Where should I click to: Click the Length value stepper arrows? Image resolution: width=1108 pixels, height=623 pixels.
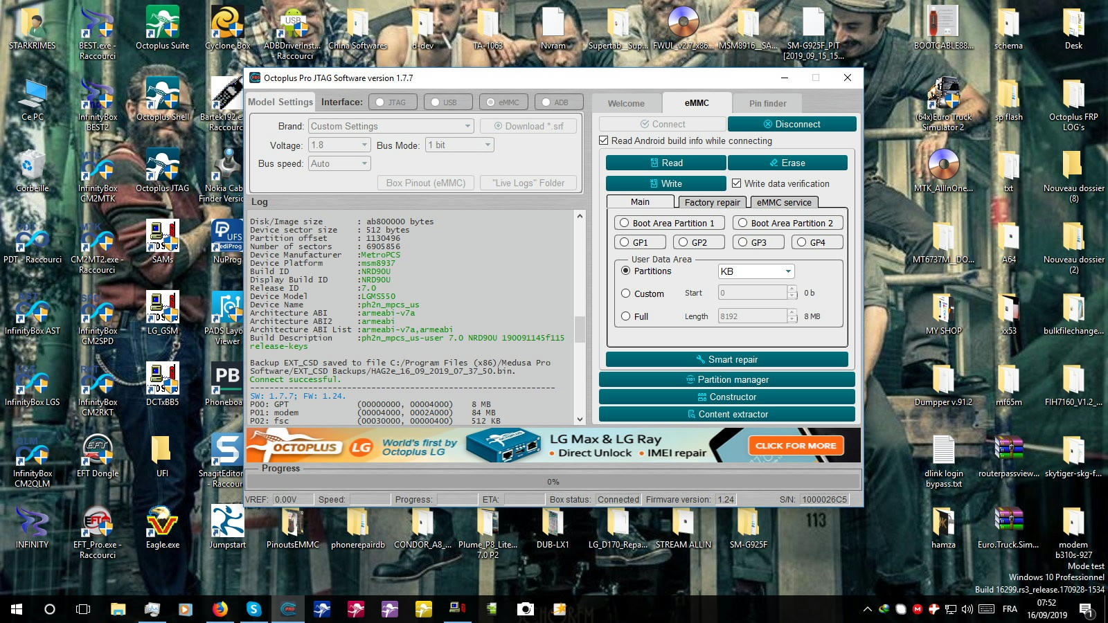(x=792, y=316)
